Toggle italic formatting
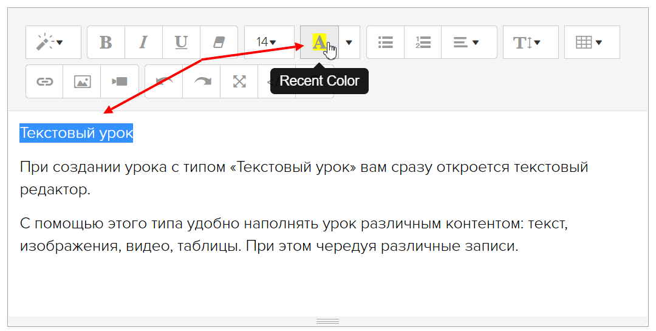This screenshot has width=656, height=331. [x=143, y=43]
